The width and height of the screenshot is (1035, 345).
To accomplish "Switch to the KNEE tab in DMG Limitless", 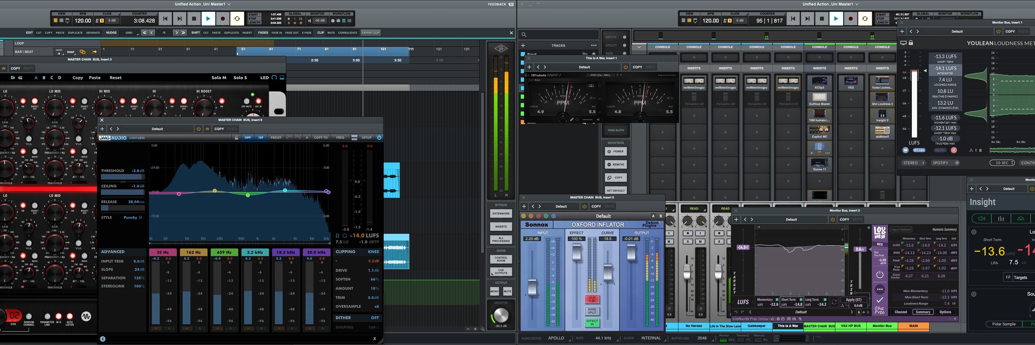I will pos(373,252).
